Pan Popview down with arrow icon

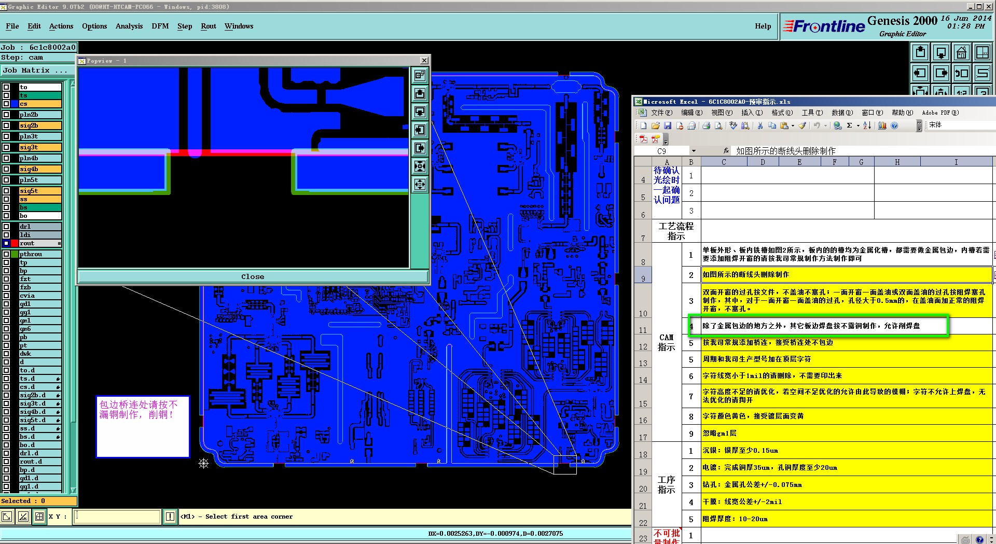click(420, 112)
